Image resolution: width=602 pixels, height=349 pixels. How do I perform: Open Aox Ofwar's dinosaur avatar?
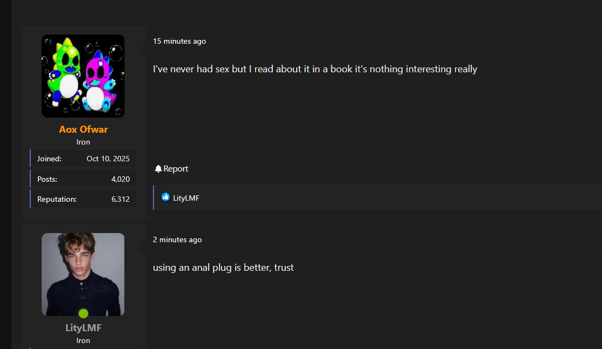pos(83,76)
